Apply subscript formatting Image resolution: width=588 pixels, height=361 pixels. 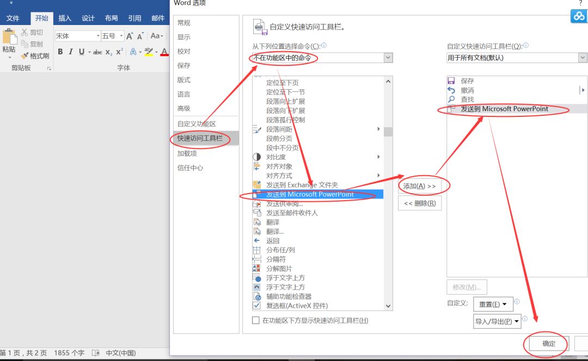[x=109, y=52]
